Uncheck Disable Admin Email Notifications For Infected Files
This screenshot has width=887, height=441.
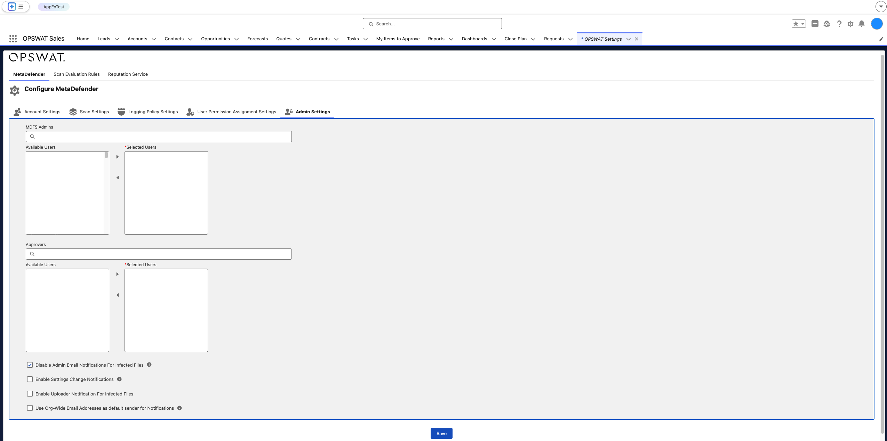(30, 365)
